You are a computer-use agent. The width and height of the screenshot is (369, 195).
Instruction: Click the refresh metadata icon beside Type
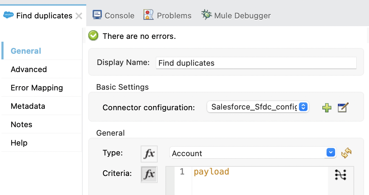346,153
